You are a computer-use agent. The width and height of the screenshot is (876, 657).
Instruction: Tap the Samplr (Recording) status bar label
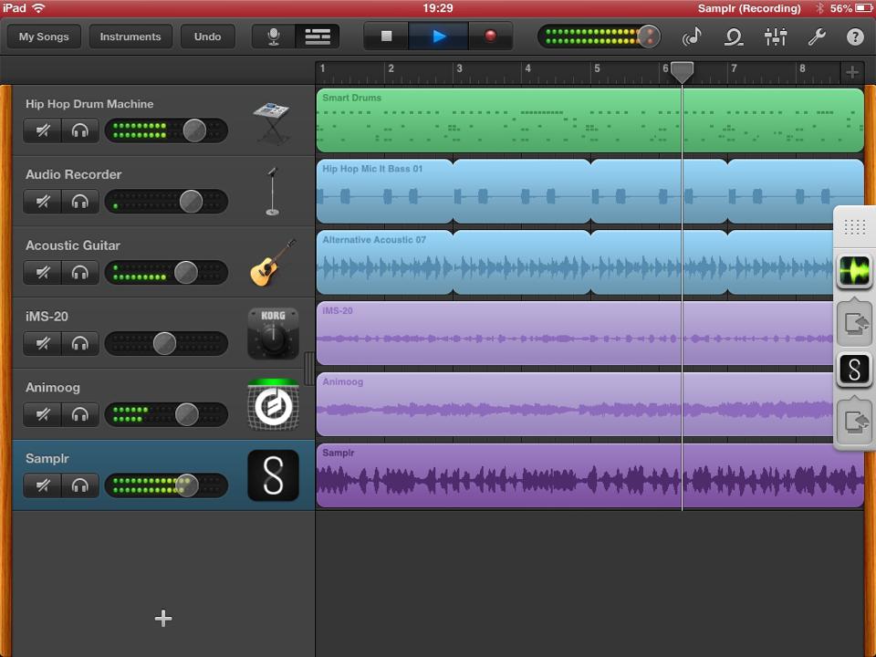[748, 8]
